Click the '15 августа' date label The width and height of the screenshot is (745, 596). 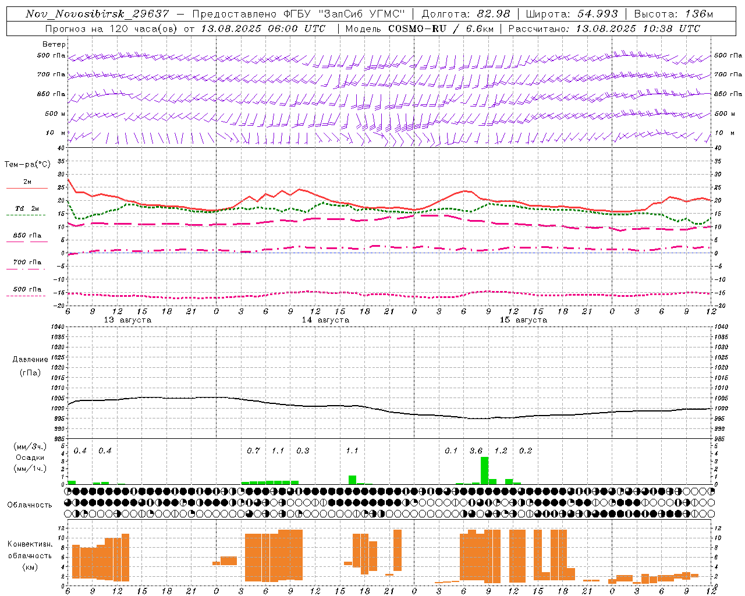pyautogui.click(x=523, y=320)
